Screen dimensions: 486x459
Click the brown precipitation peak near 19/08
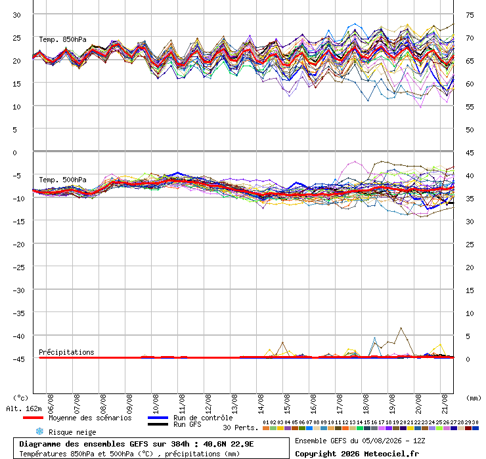click(401, 328)
